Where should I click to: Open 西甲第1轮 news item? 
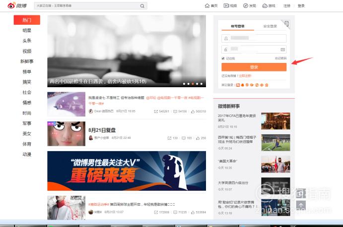[x=237, y=139]
